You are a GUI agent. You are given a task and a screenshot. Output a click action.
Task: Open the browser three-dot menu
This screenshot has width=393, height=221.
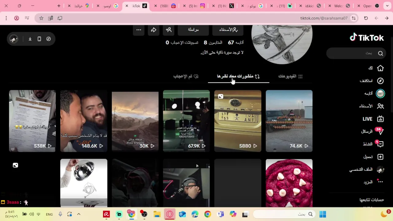(x=6, y=18)
